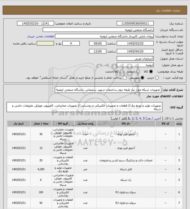Select آداپتور فیبر نوری in row 2

126,148
